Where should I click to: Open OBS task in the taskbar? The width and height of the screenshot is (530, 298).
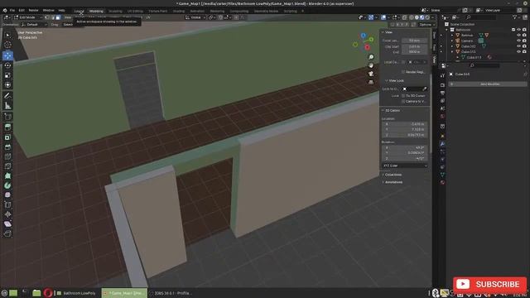(x=171, y=293)
